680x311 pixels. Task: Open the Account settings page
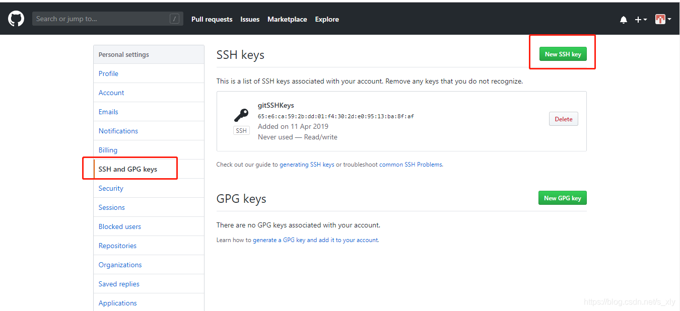click(x=149, y=93)
